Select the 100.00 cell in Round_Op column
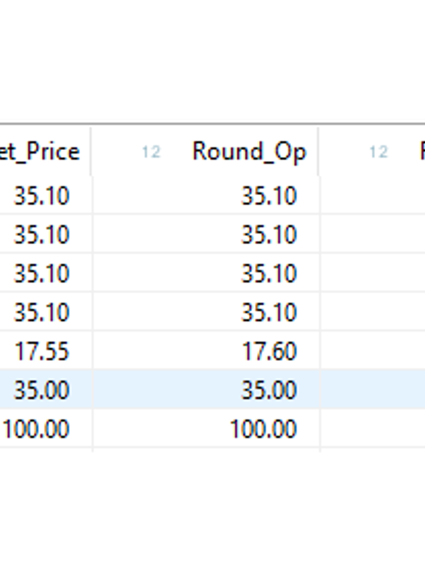Image resolution: width=425 pixels, height=573 pixels. pyautogui.click(x=206, y=428)
